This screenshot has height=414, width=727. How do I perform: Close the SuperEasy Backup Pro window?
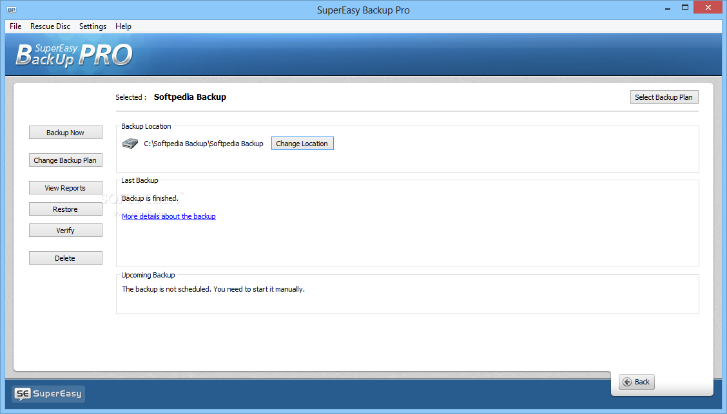point(708,8)
